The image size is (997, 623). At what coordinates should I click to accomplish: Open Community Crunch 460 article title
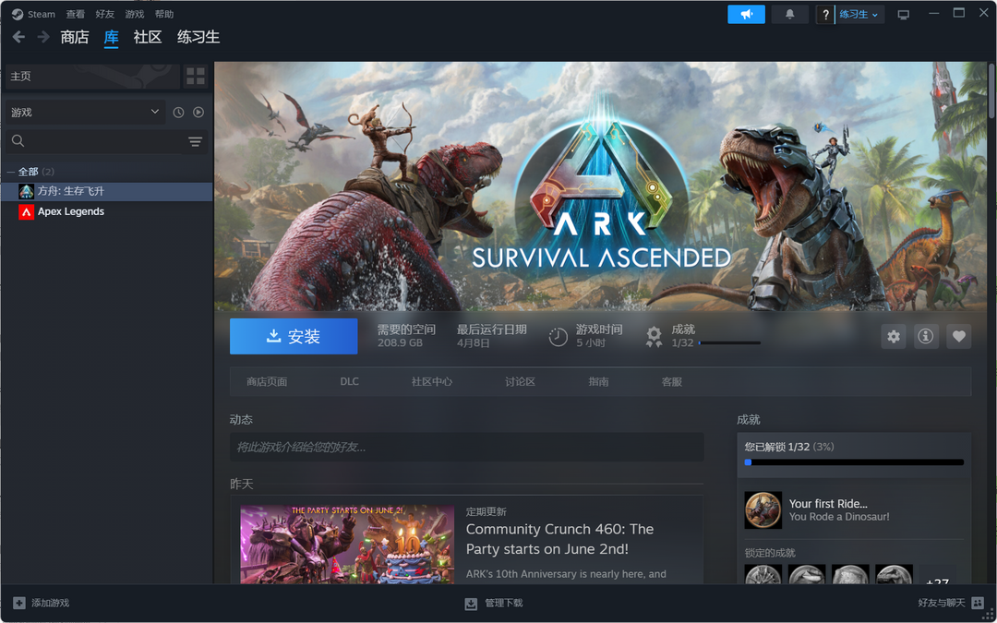coord(559,539)
